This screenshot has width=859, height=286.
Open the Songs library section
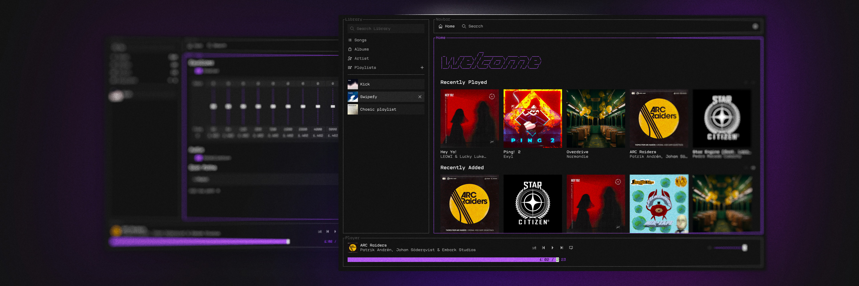[x=360, y=40]
